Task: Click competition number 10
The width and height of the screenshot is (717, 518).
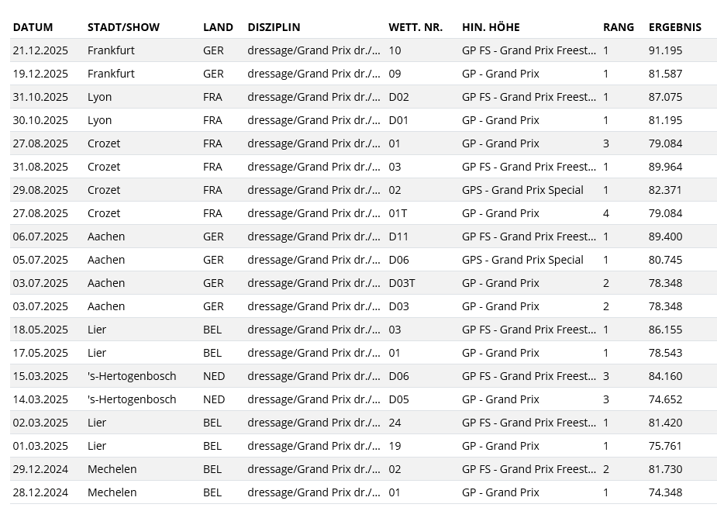Action: pos(395,50)
